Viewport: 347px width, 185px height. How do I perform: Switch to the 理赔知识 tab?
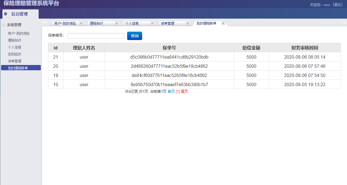pos(96,23)
